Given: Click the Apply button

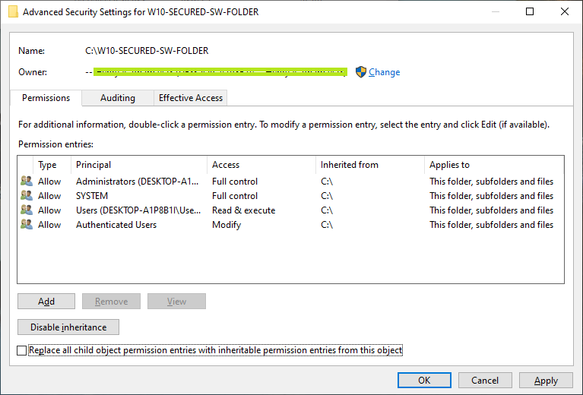Looking at the screenshot, I should point(546,380).
